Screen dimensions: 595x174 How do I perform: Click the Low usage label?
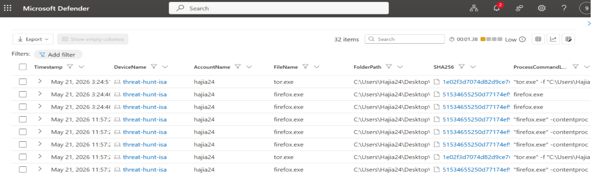tap(510, 40)
